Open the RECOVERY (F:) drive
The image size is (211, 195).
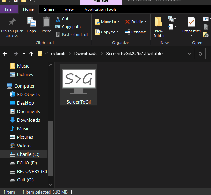tap(28, 172)
